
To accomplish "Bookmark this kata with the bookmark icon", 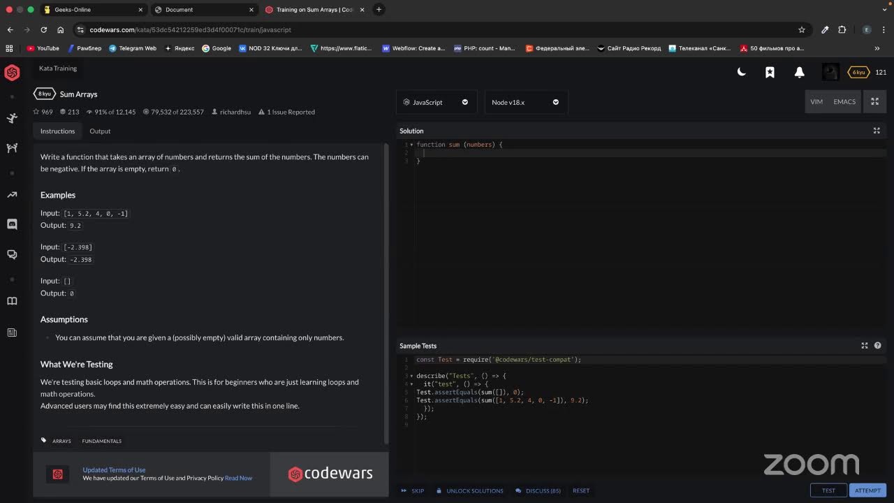I will tap(770, 72).
